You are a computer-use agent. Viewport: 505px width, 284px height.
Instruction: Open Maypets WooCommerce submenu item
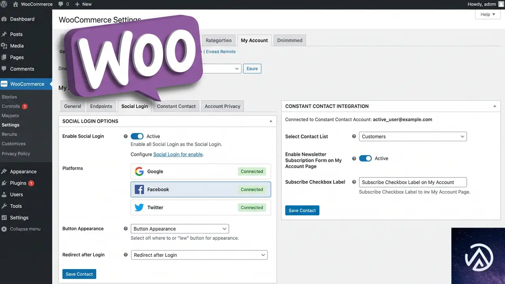[x=10, y=116]
